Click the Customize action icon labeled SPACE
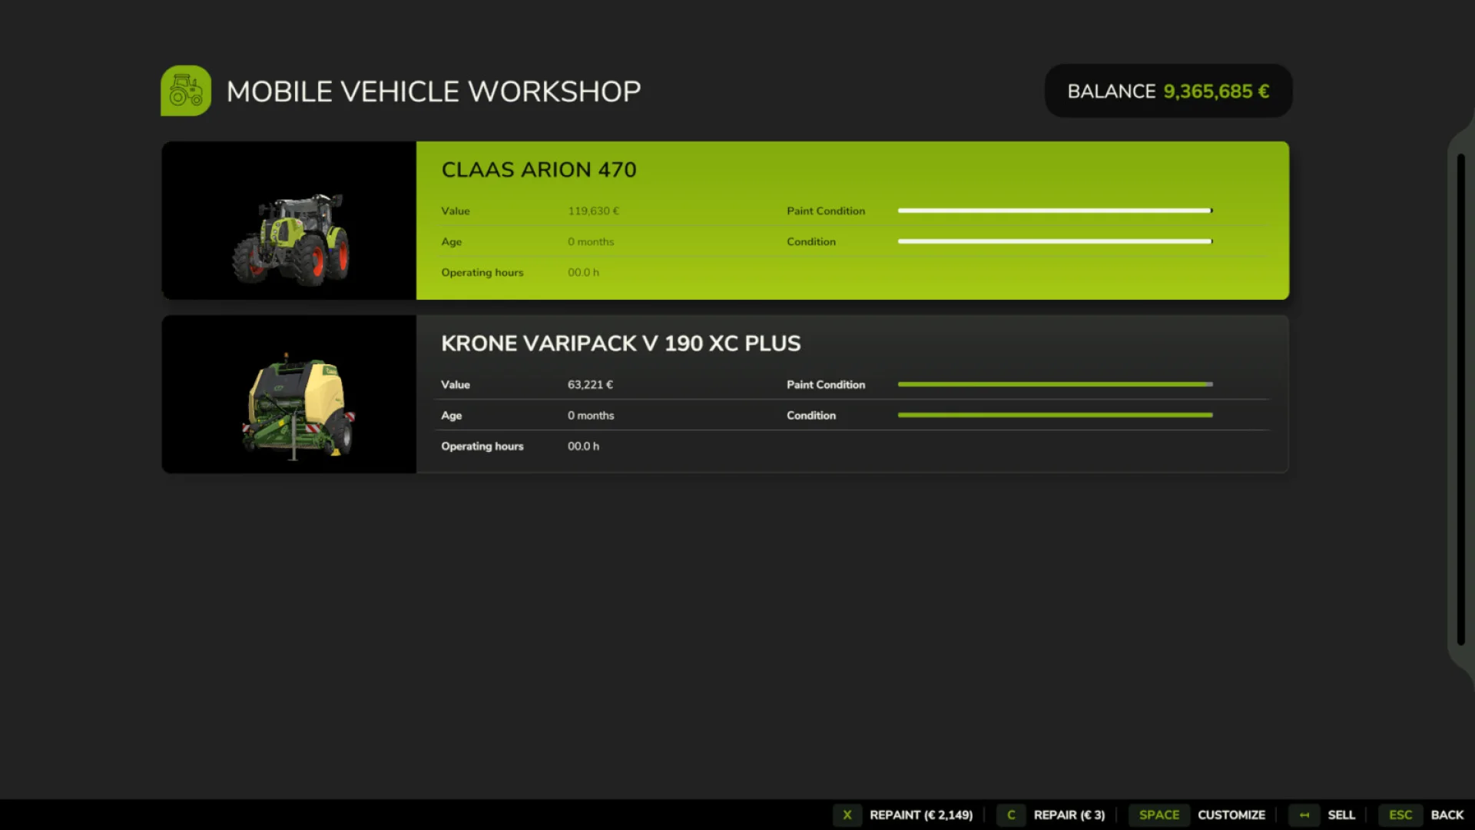 pyautogui.click(x=1158, y=815)
